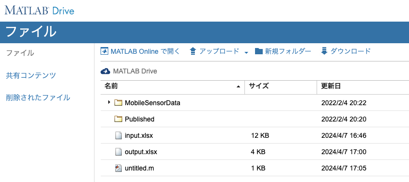Click the ダウンロード button
The image size is (409, 182).
tap(345, 51)
